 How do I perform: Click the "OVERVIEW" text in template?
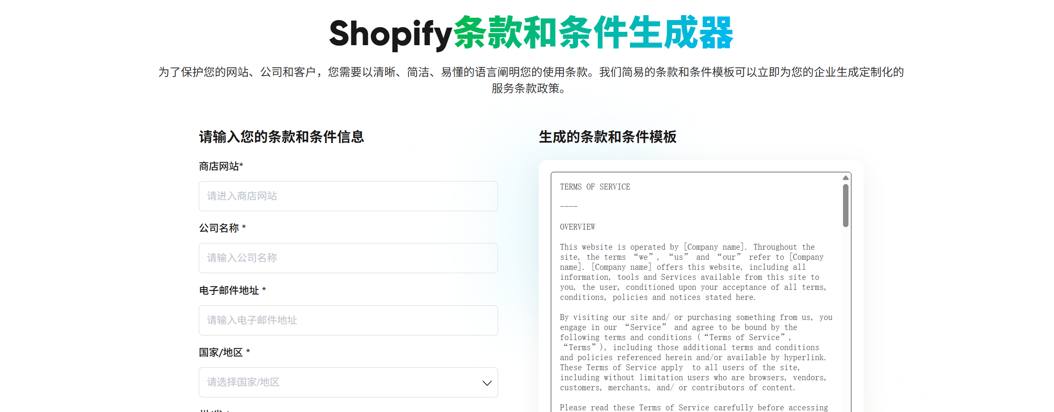(x=577, y=227)
